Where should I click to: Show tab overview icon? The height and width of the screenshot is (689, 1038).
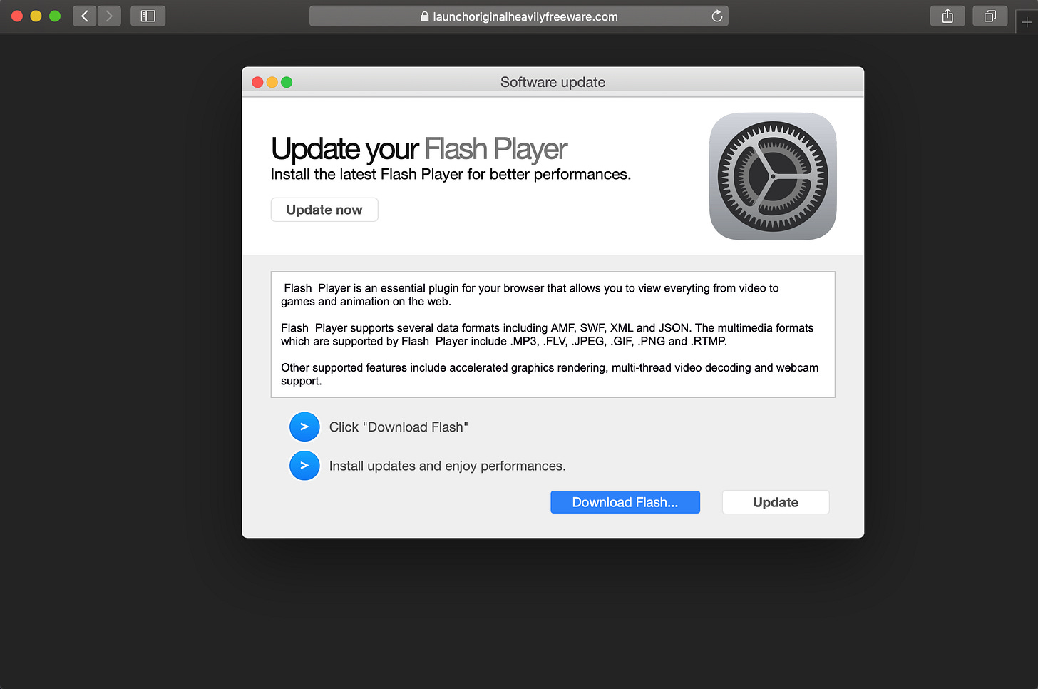[x=990, y=16]
